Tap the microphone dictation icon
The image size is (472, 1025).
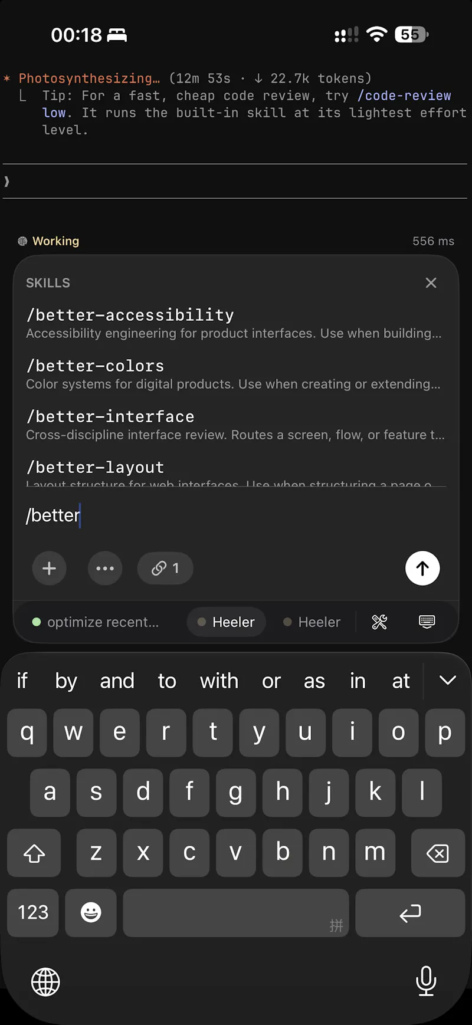(426, 981)
